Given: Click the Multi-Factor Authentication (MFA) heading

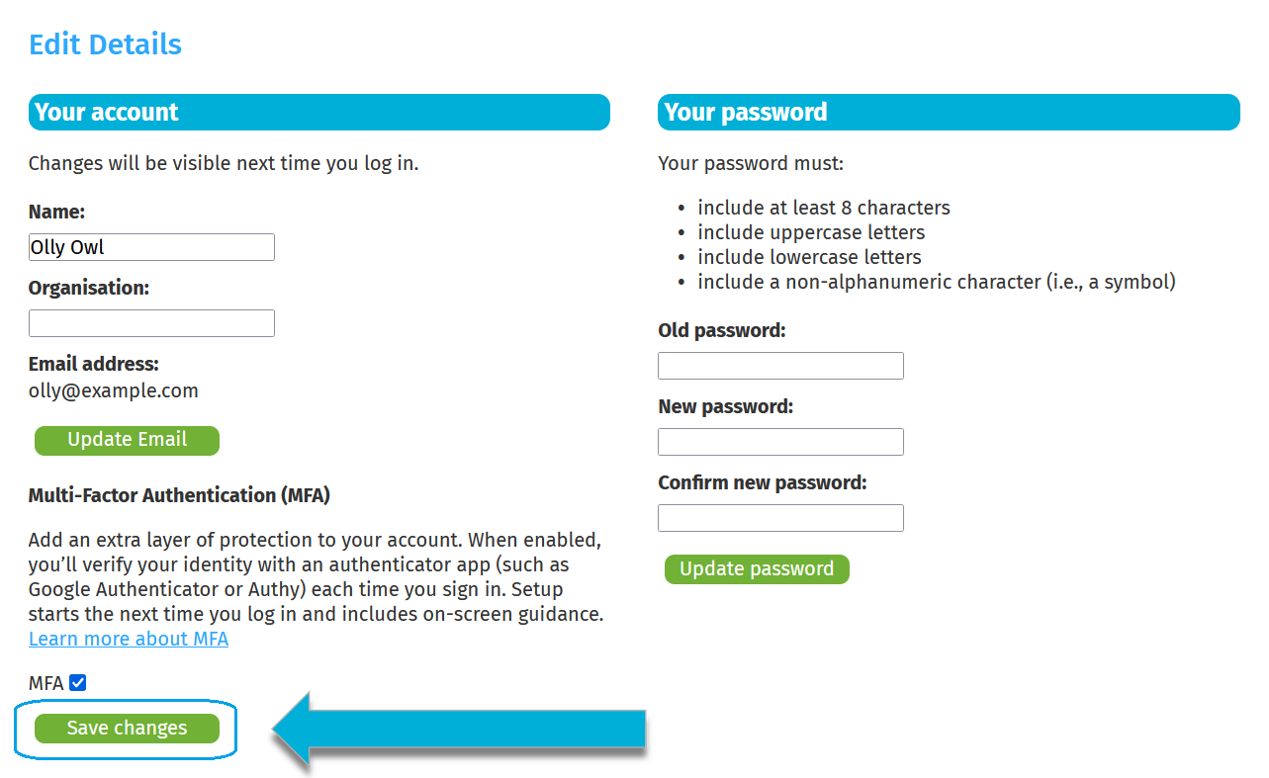Looking at the screenshot, I should (x=179, y=495).
